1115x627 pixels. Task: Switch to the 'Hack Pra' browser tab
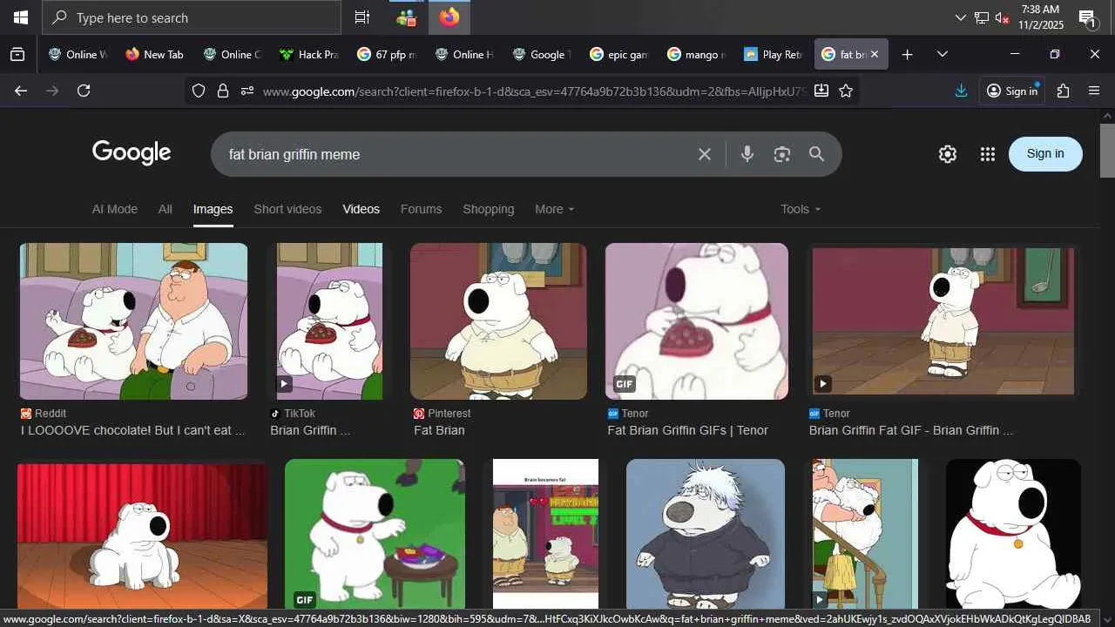click(x=308, y=54)
